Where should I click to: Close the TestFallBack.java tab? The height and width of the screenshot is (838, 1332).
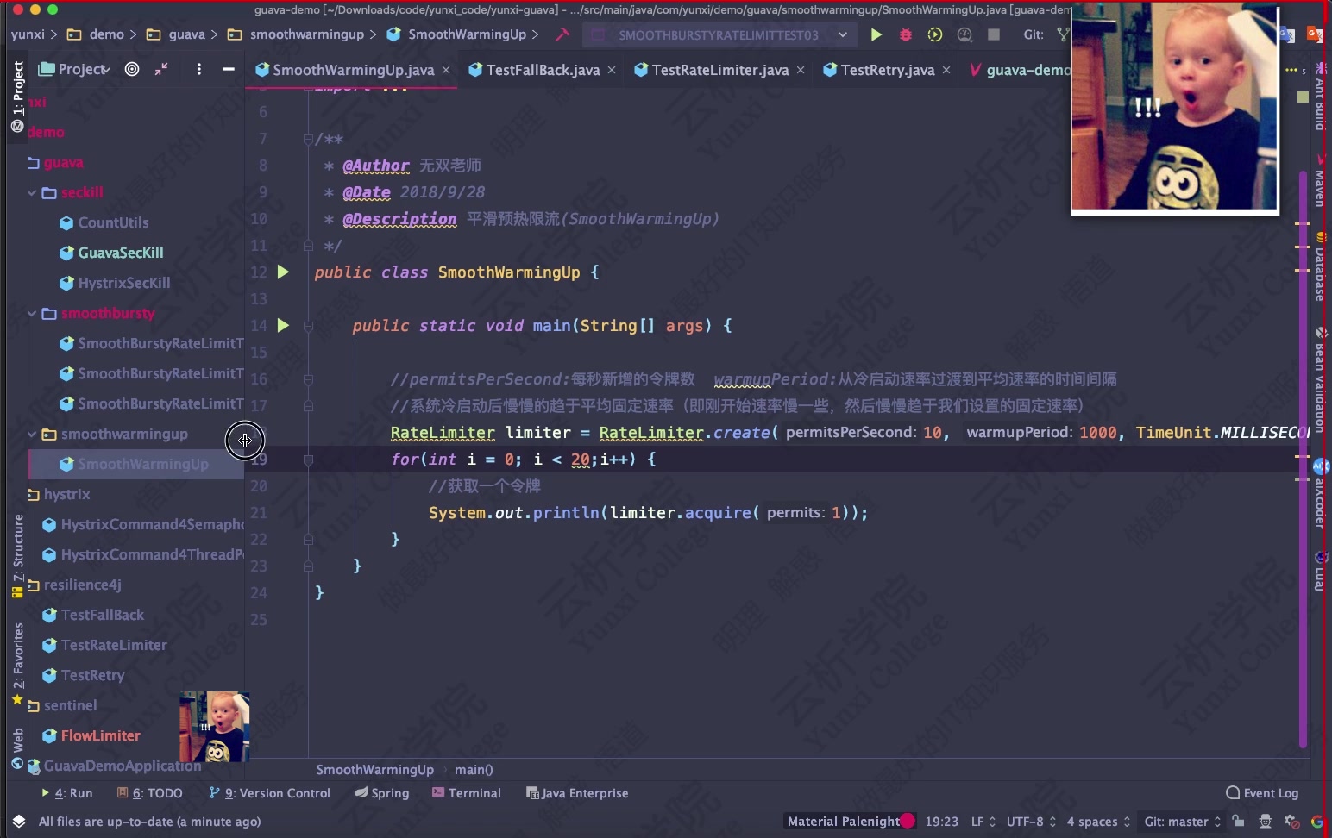point(612,70)
